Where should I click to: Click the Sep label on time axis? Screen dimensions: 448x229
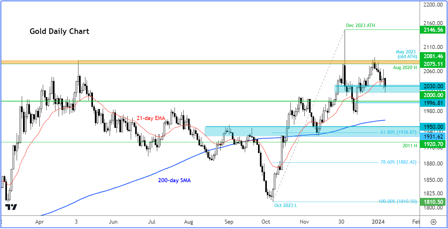click(x=229, y=222)
